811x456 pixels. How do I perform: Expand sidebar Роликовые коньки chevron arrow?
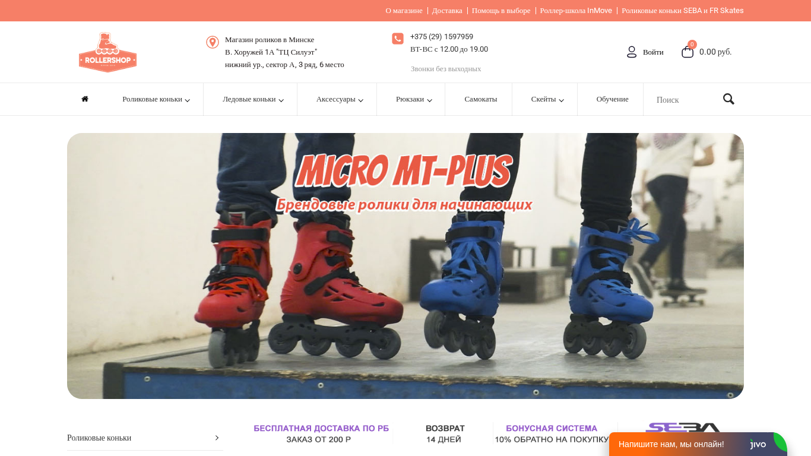pos(217,438)
